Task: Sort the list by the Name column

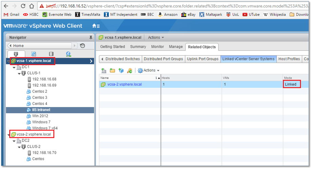Action: pos(130,78)
